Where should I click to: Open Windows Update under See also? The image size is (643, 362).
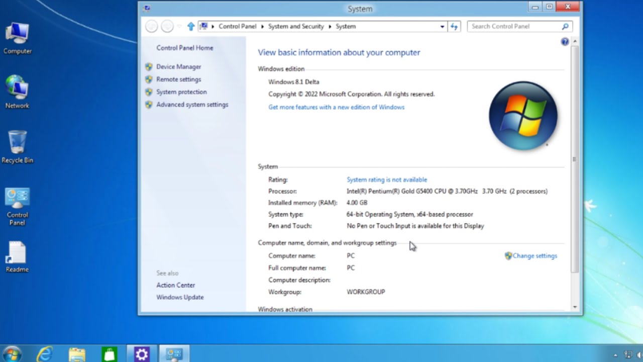pyautogui.click(x=180, y=297)
